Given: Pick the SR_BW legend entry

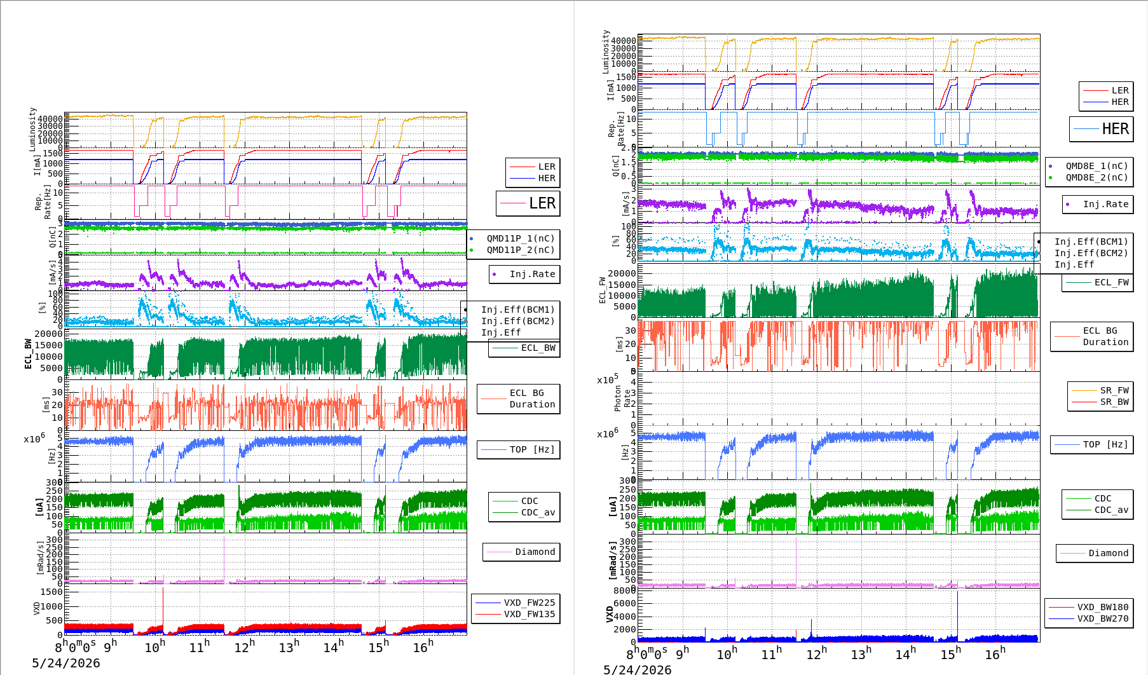Looking at the screenshot, I should (1114, 402).
